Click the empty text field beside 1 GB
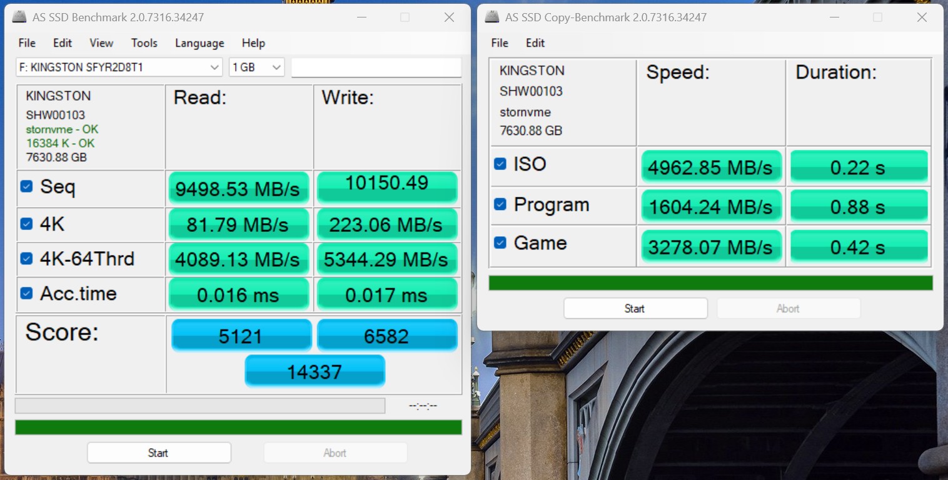The width and height of the screenshot is (948, 480). (376, 67)
